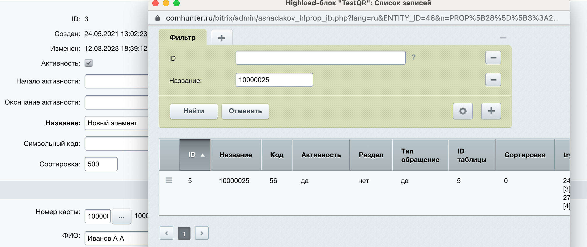Screen dimensions: 587x247
Task: Sort the list by the ID column
Action: click(195, 155)
